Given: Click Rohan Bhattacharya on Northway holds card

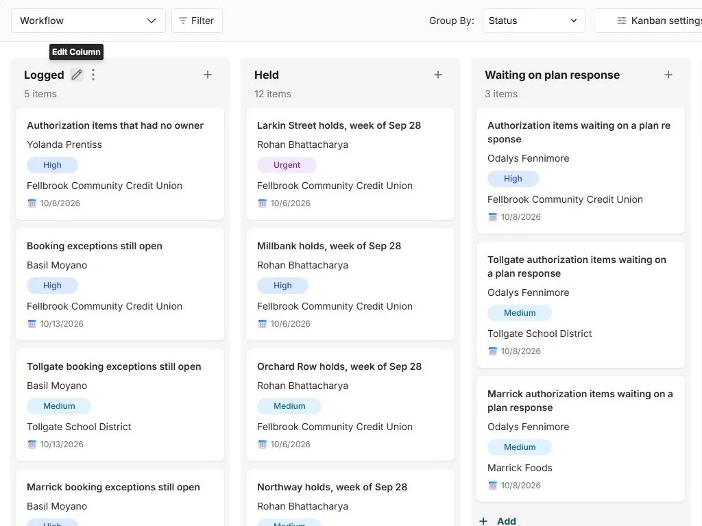Looking at the screenshot, I should click(x=302, y=506).
